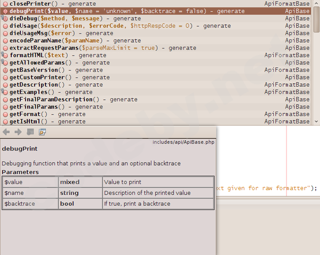
Task: Choose getCustomPrinter() from suggestions
Action: click(x=59, y=77)
